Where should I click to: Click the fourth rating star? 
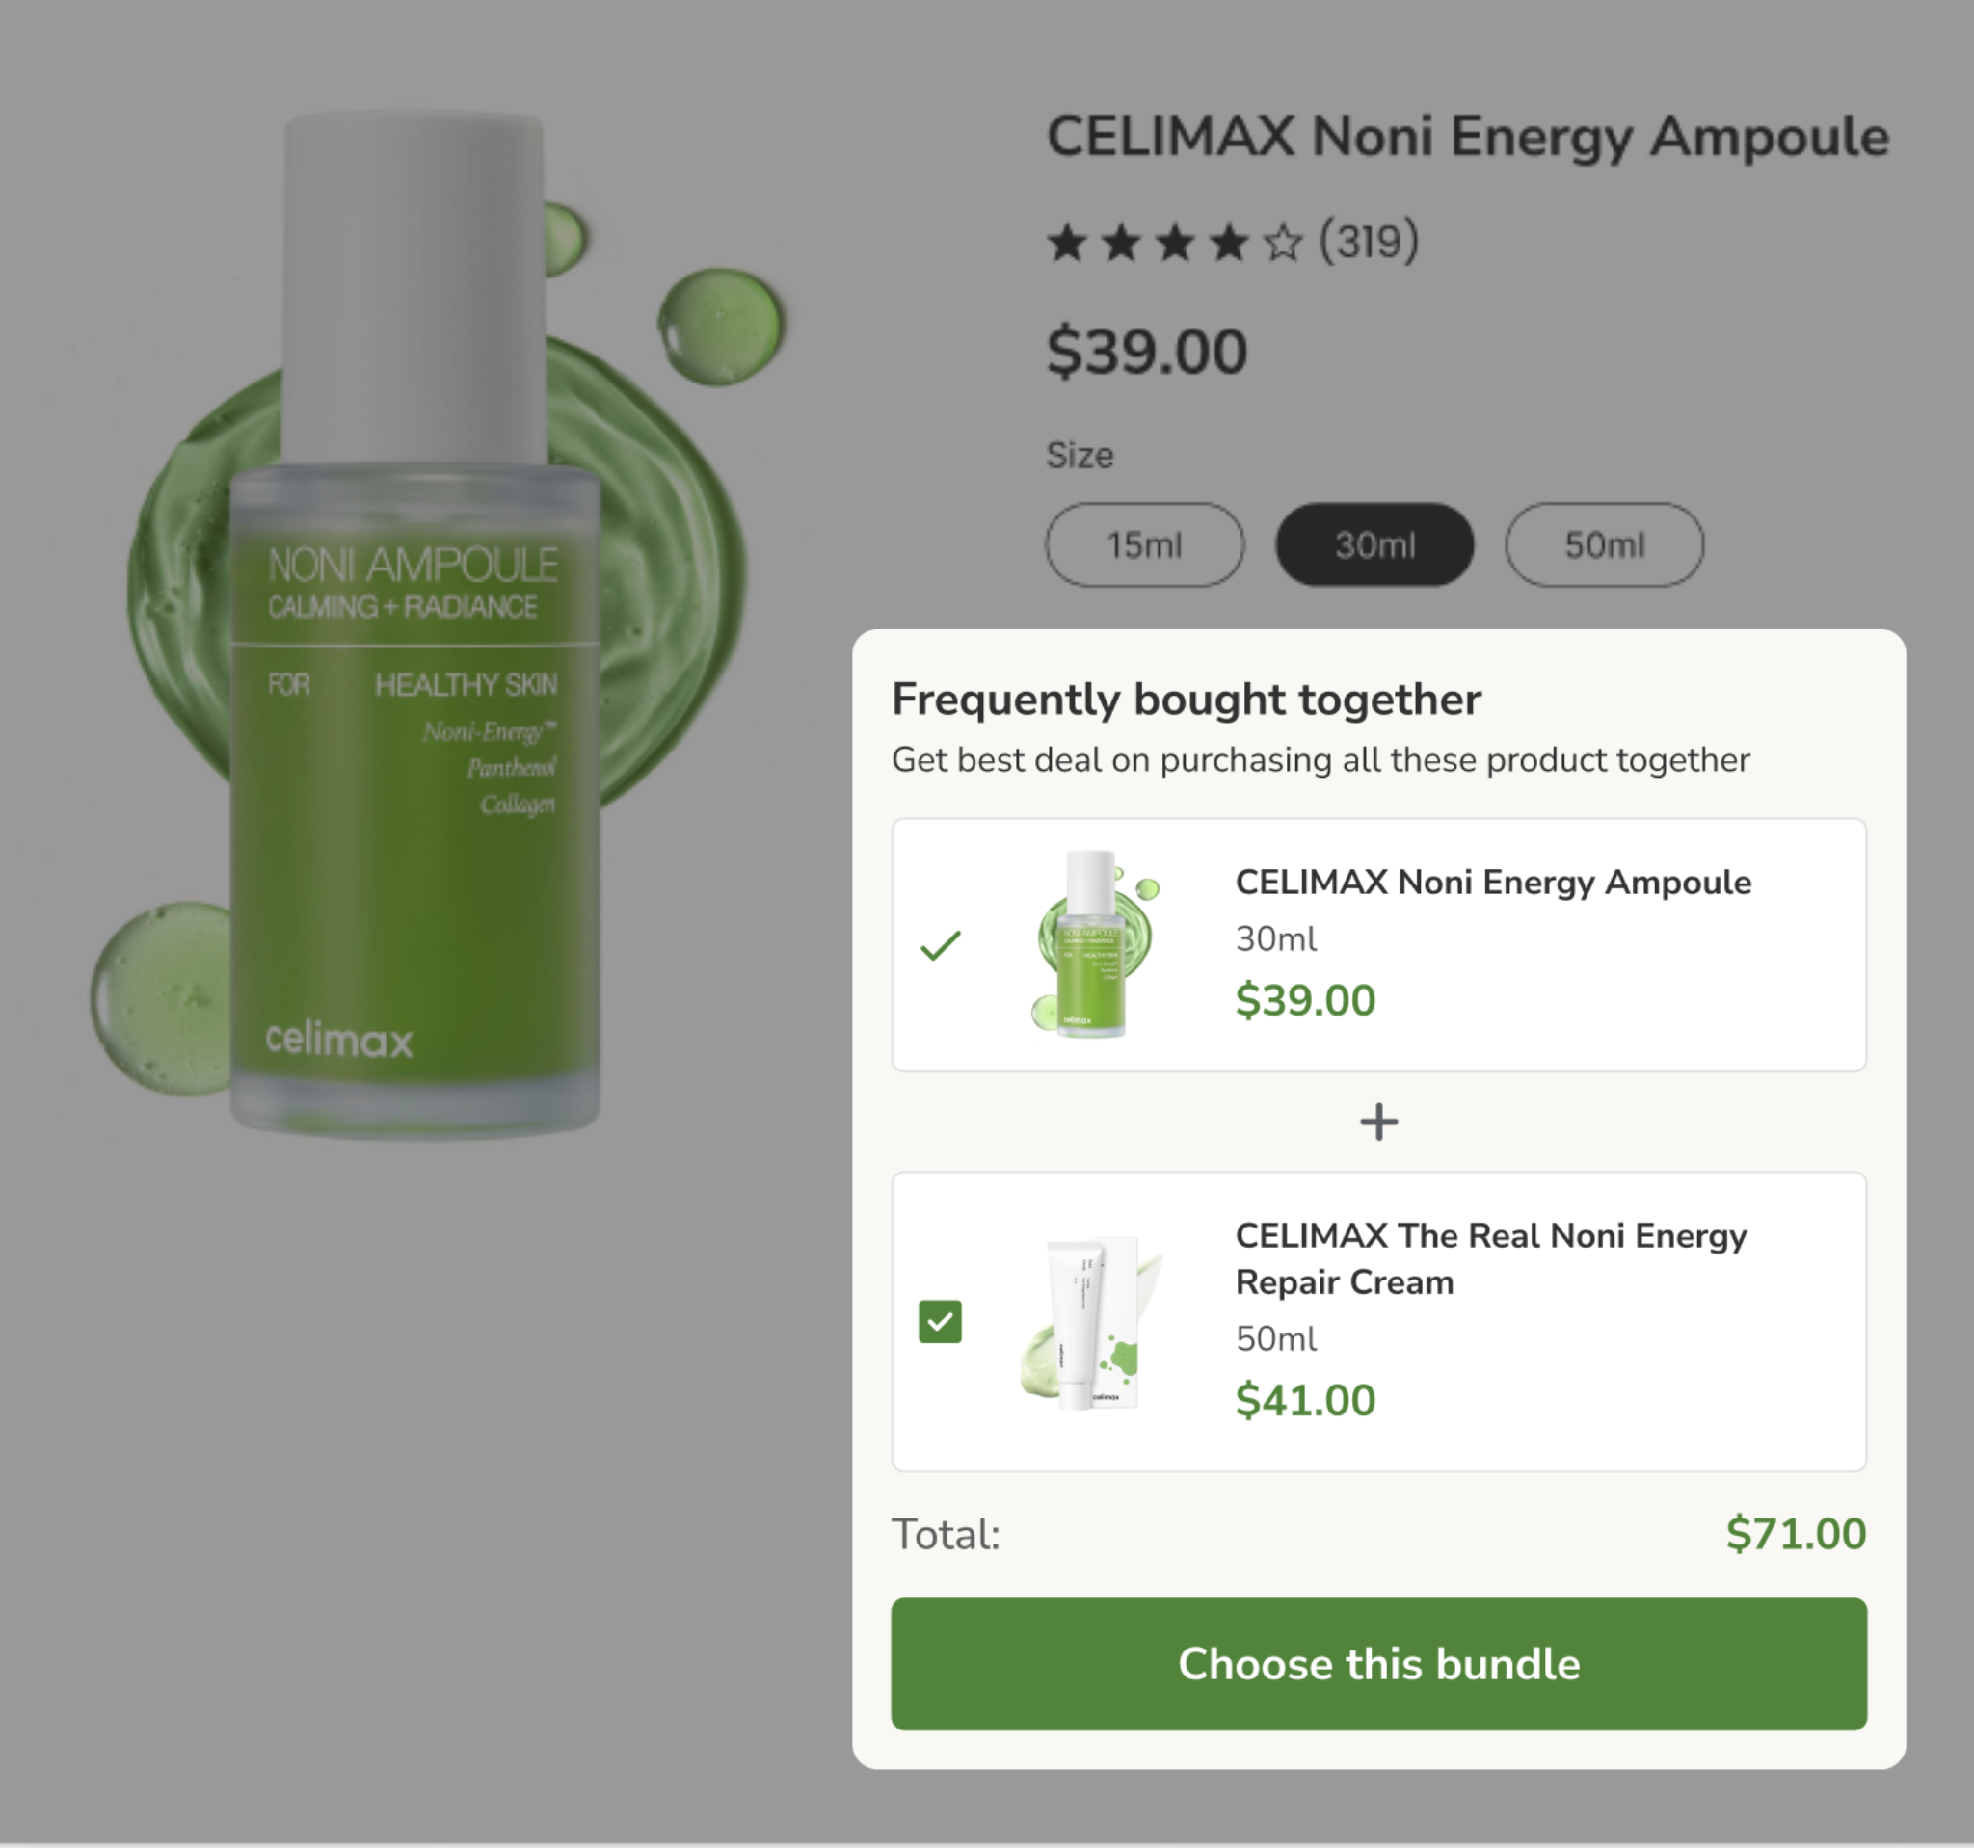coord(1228,242)
